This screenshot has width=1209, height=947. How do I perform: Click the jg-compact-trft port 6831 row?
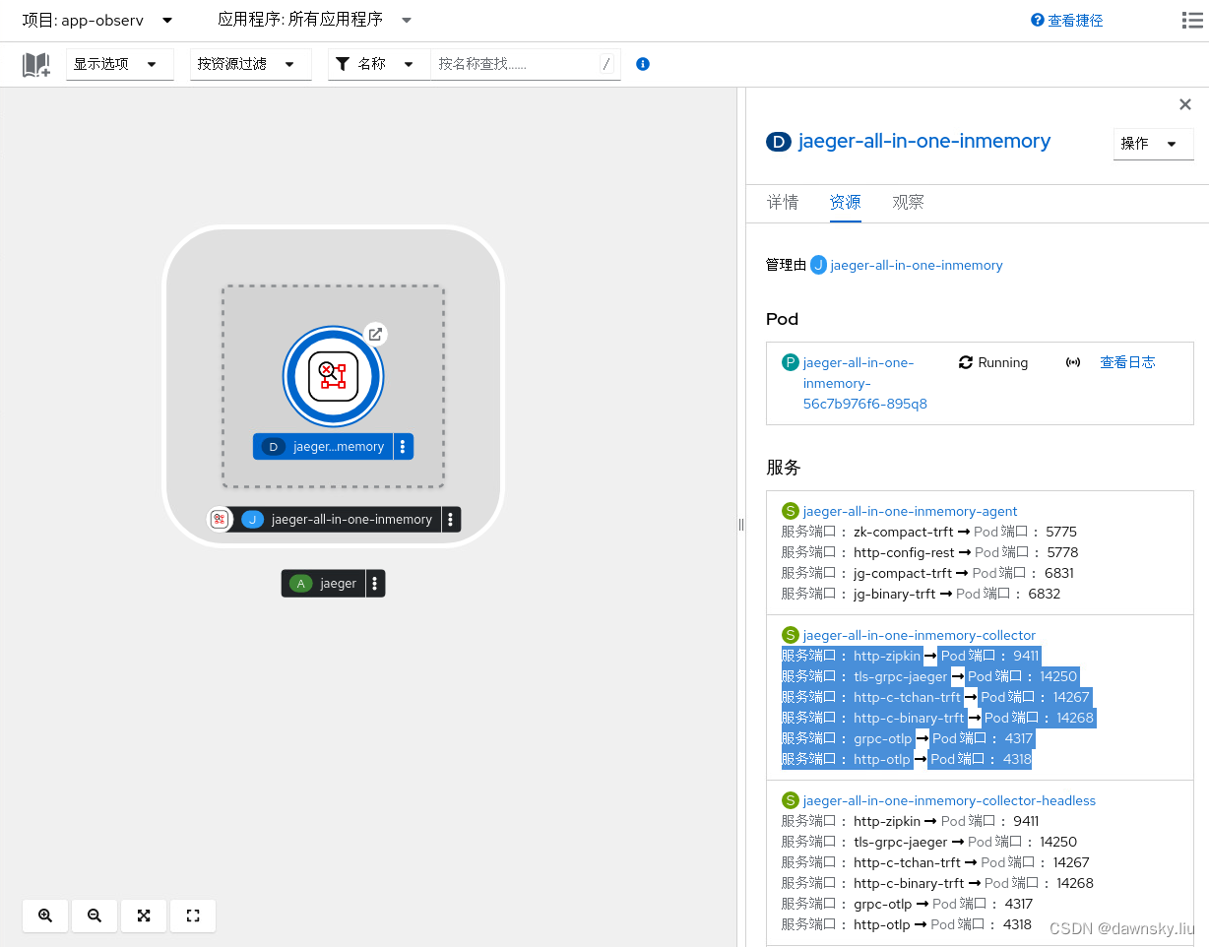pyautogui.click(x=927, y=573)
